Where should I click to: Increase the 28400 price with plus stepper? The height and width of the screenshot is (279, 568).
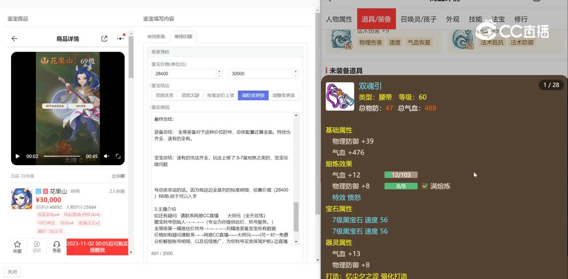(219, 71)
